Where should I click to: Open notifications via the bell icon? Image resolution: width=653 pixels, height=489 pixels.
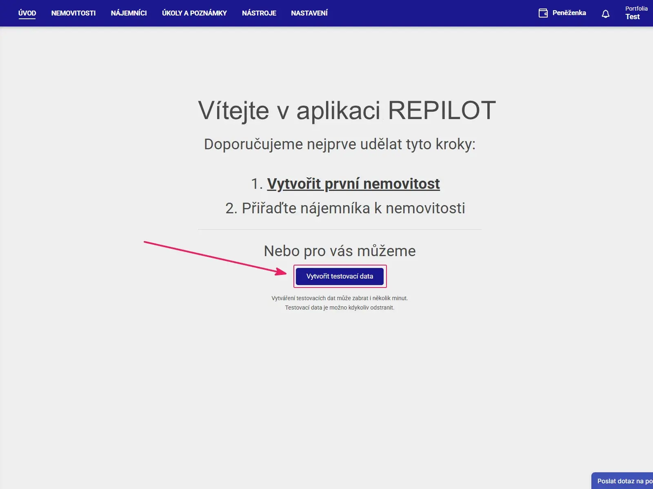(606, 14)
